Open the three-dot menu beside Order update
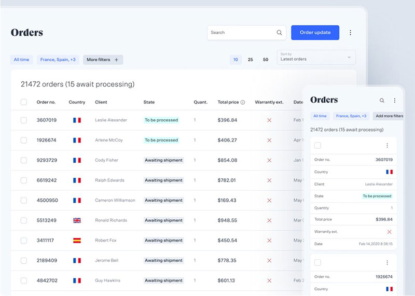The width and height of the screenshot is (415, 296). pyautogui.click(x=351, y=33)
